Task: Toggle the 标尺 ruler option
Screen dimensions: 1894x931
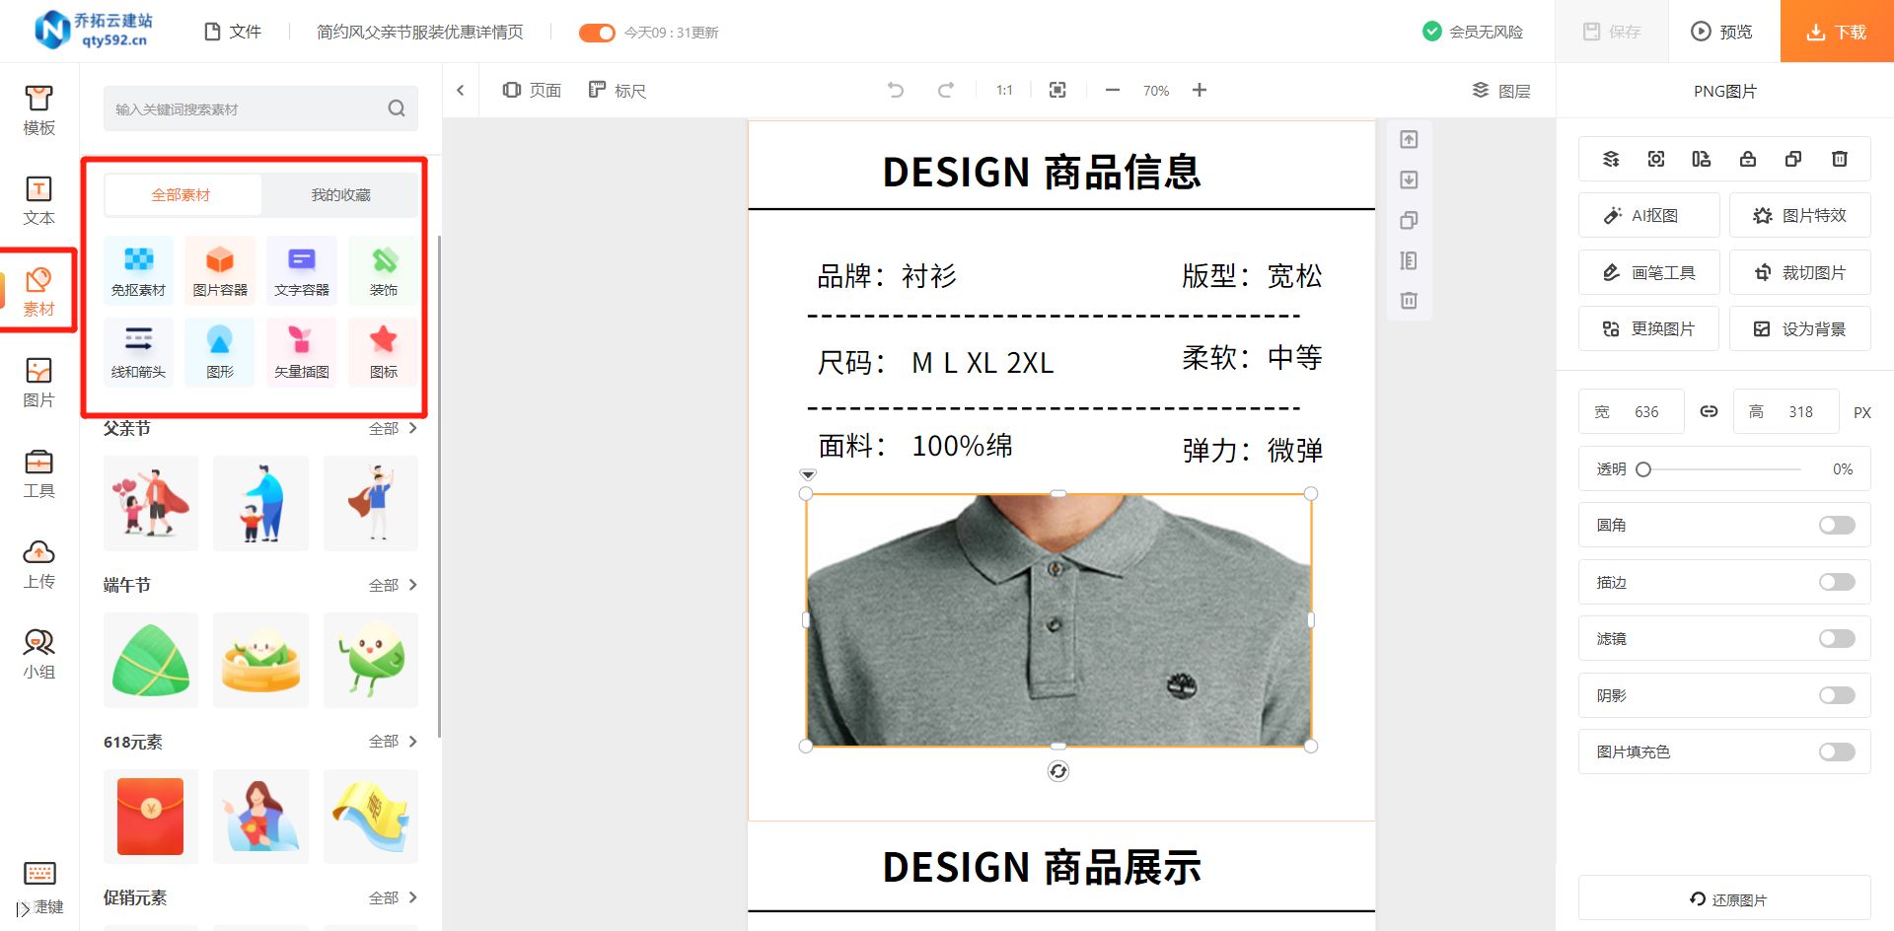Action: coord(618,90)
